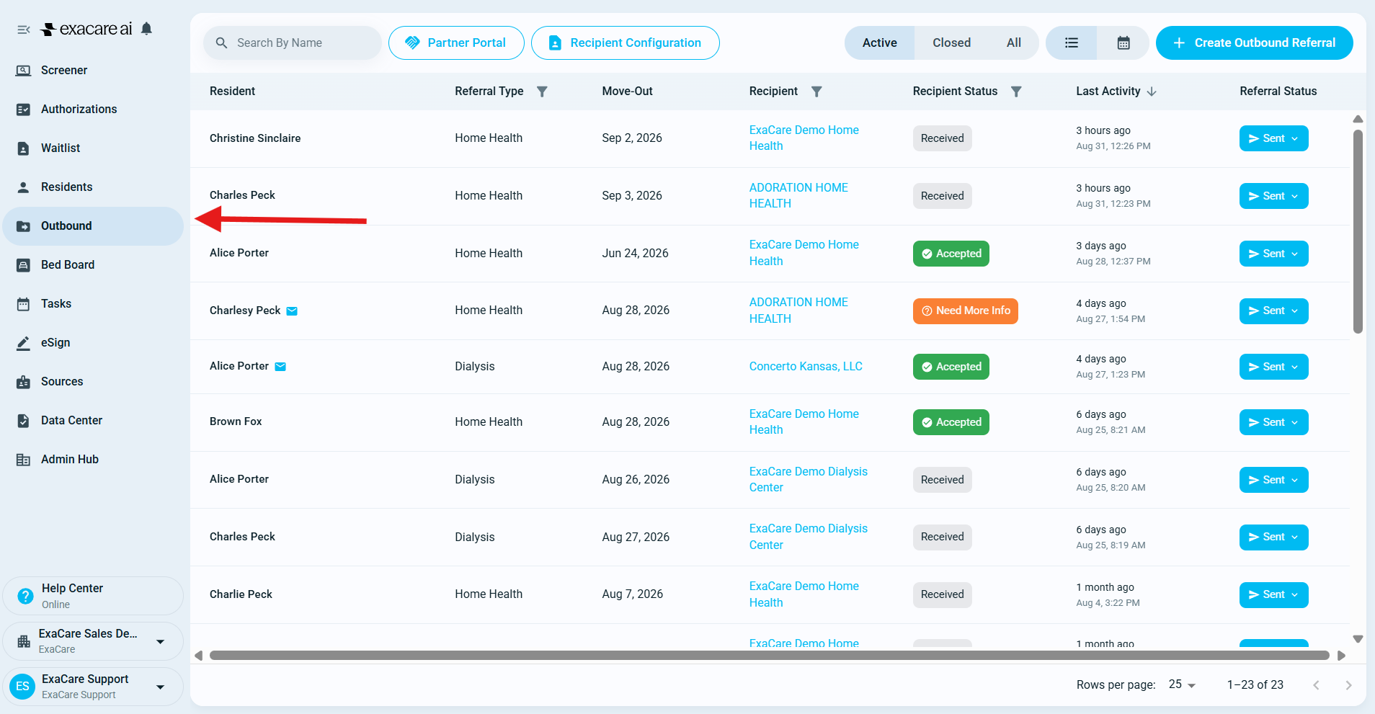Open ADORATION HOME HEALTH link for Charlesy Peck

click(798, 311)
